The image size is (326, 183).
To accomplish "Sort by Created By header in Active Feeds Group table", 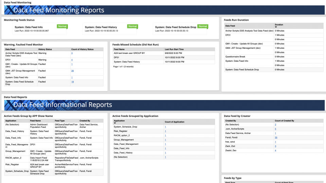I will pyautogui.click(x=85, y=121).
